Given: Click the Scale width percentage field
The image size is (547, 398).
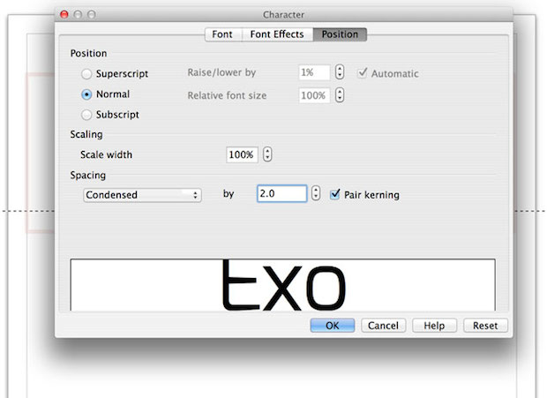Looking at the screenshot, I should click(241, 154).
